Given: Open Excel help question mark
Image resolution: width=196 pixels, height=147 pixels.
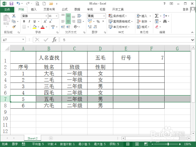Looking at the screenshot, I should (x=164, y=4).
